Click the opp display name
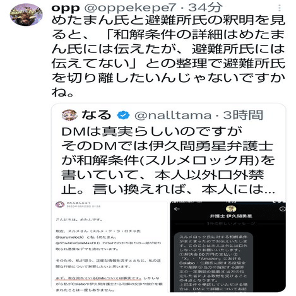296x296 pixels. click(x=66, y=8)
